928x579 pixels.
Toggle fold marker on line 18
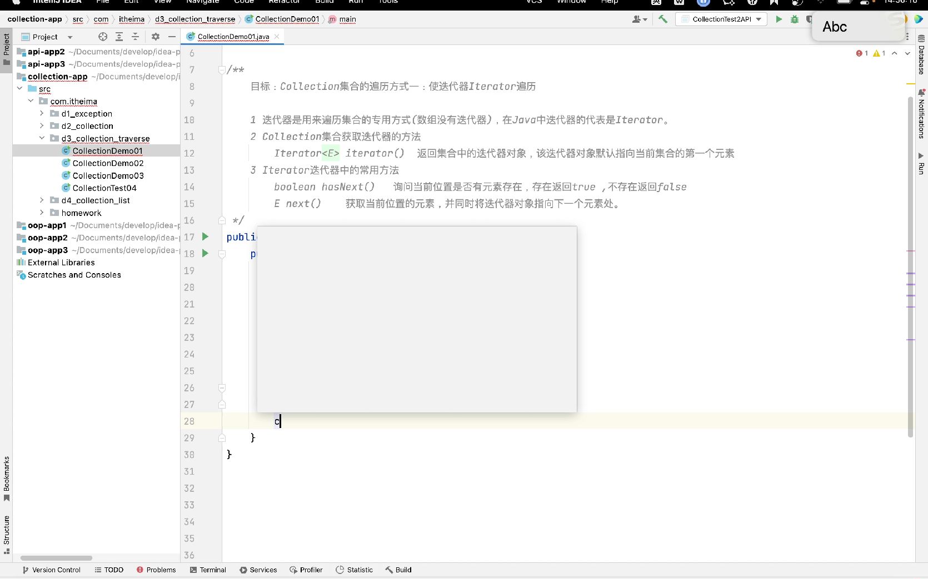[222, 254]
